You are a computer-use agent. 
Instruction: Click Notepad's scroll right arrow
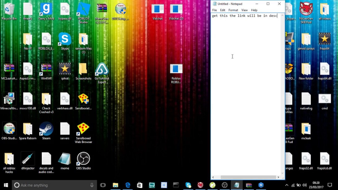[x=278, y=177]
